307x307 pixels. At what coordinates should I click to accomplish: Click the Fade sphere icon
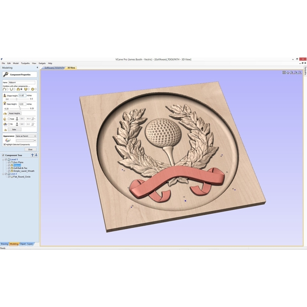click(5, 119)
